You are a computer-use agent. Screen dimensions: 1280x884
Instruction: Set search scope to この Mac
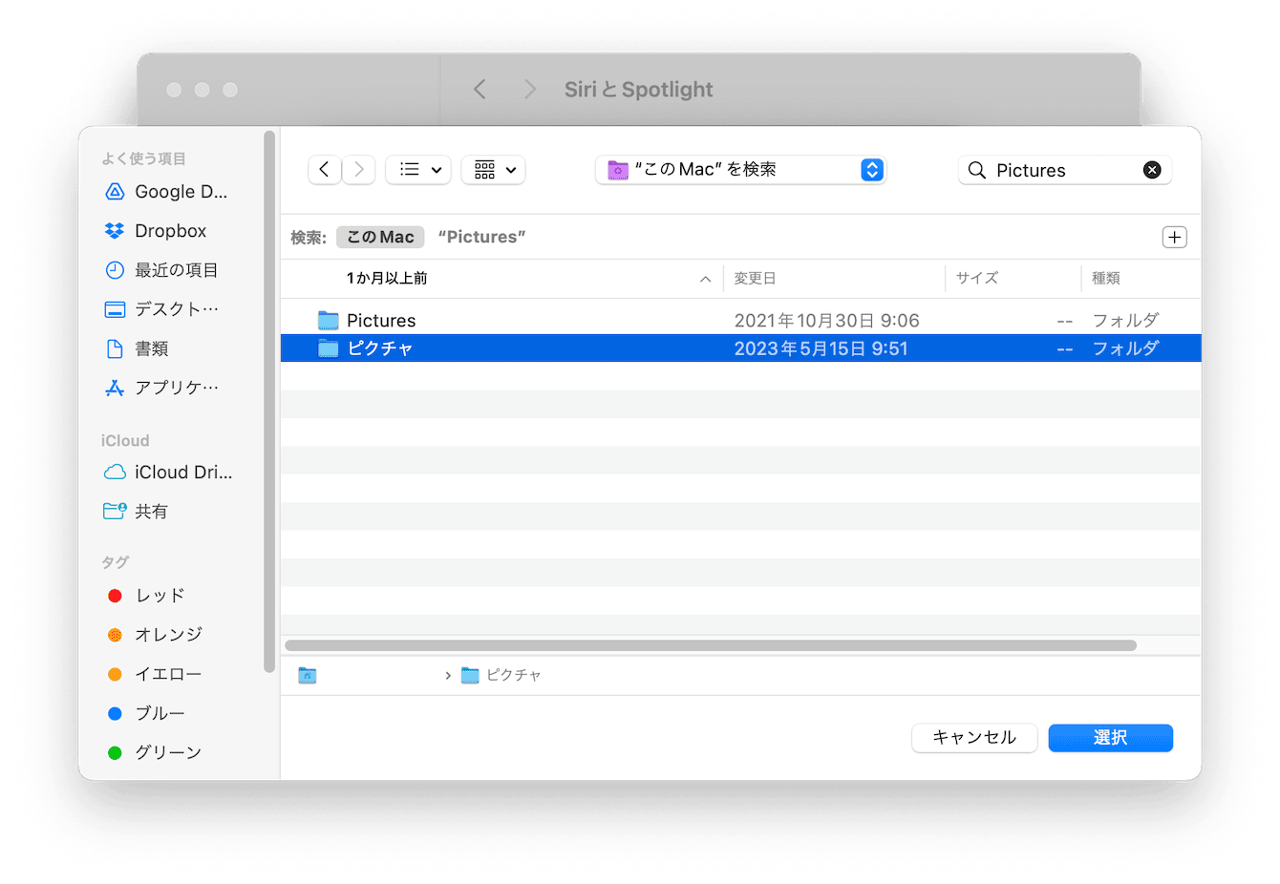(x=380, y=237)
